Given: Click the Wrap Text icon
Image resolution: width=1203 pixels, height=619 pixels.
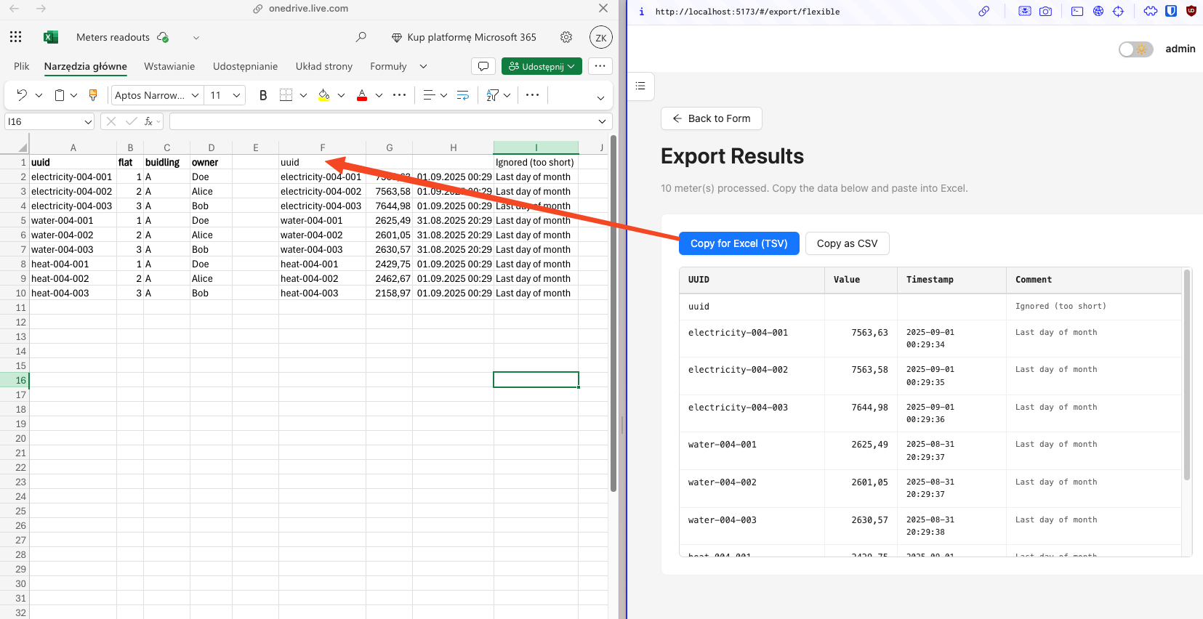Looking at the screenshot, I should pyautogui.click(x=462, y=95).
